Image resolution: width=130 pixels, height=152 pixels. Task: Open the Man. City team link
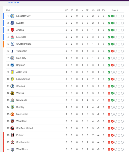(x=21, y=58)
